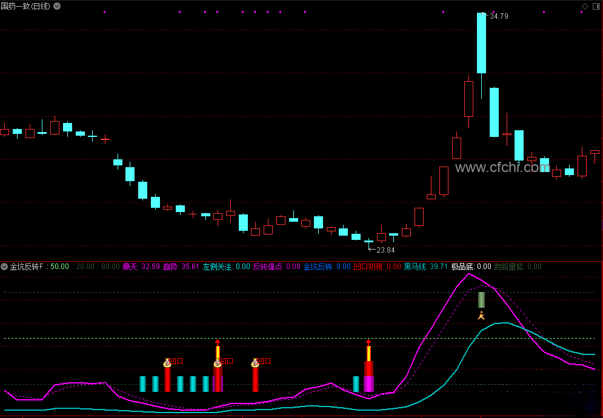Select the 金坑反转: 0.00 readout
603x418 pixels.
pos(327,267)
